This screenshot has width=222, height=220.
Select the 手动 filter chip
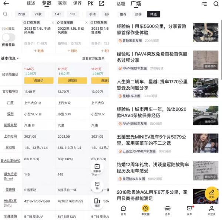[x=92, y=14]
